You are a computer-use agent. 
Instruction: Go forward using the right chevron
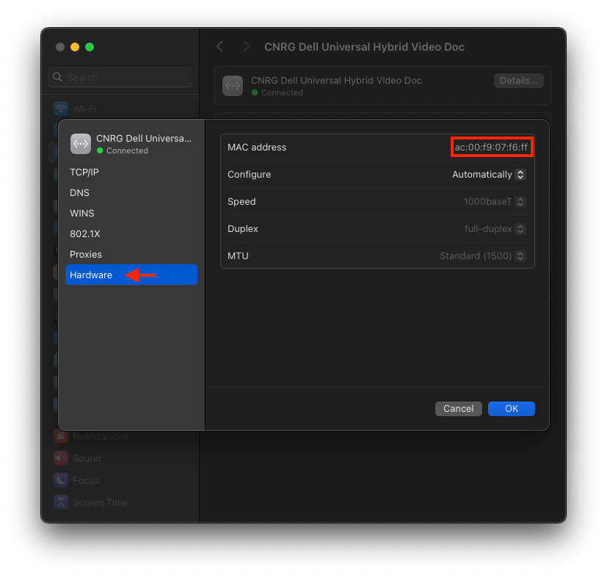[246, 46]
